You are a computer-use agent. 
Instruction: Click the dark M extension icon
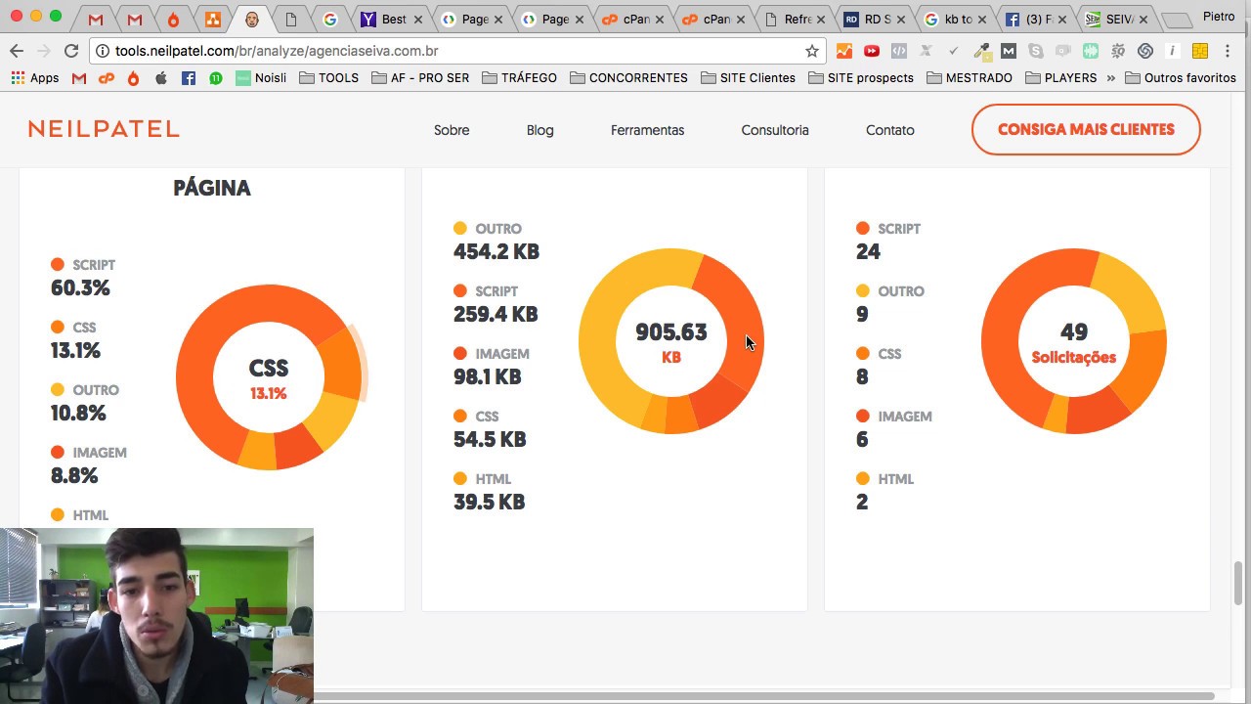click(1009, 51)
